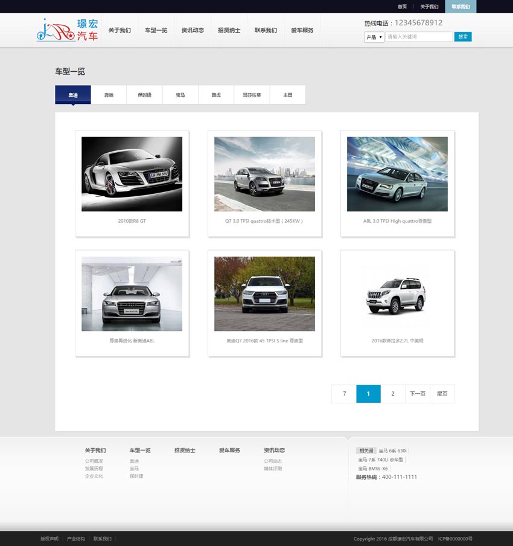Click the Q7 3.0 TFSI quattro技术型 caption
The height and width of the screenshot is (546, 513).
coord(264,221)
